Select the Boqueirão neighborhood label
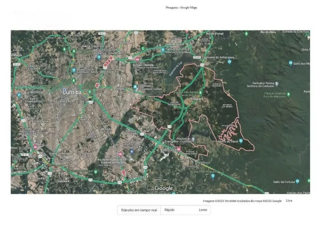This screenshot has height=232, width=328. [92, 137]
